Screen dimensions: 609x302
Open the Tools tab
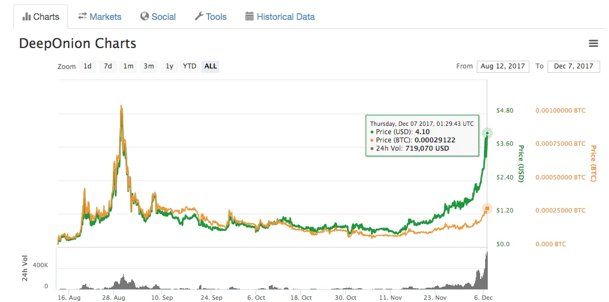click(211, 17)
